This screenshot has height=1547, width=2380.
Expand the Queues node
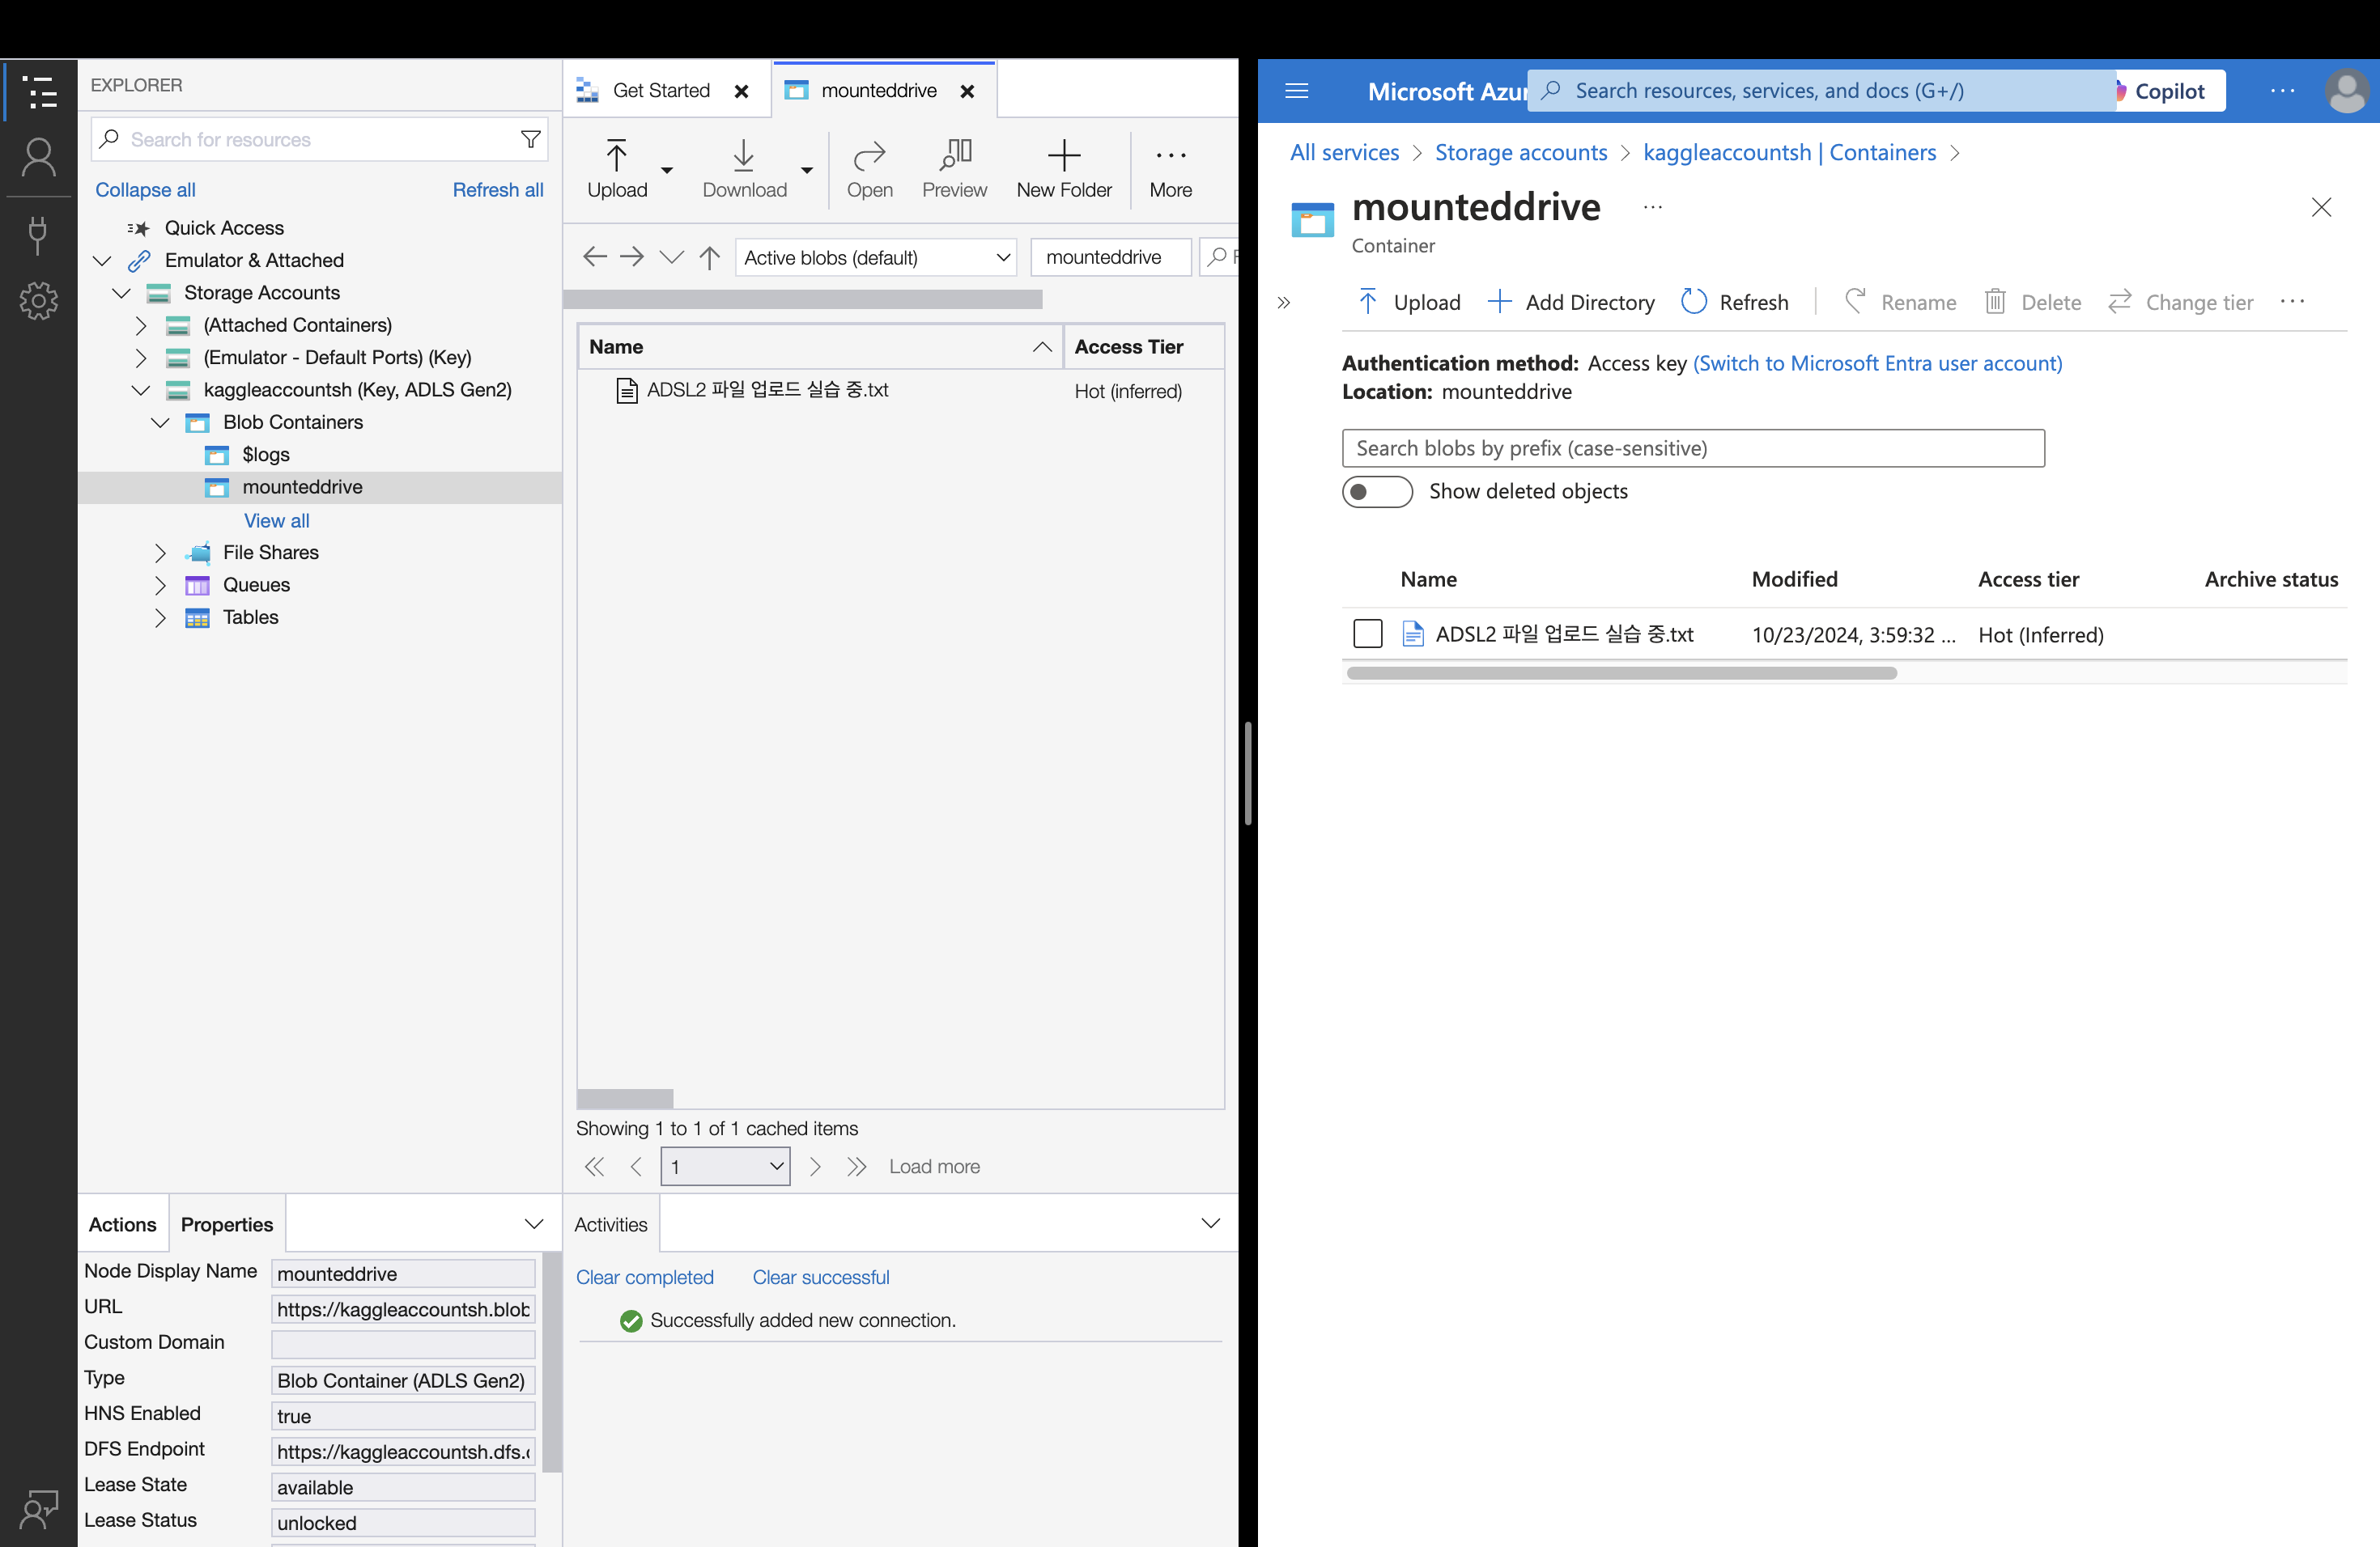[x=160, y=585]
